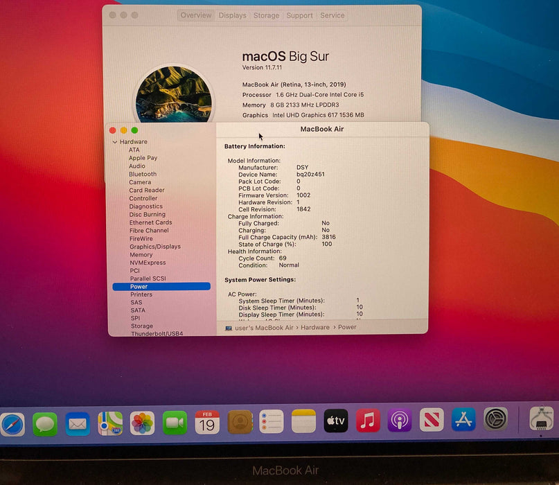
Task: Launch Apple TV app
Action: click(x=335, y=421)
